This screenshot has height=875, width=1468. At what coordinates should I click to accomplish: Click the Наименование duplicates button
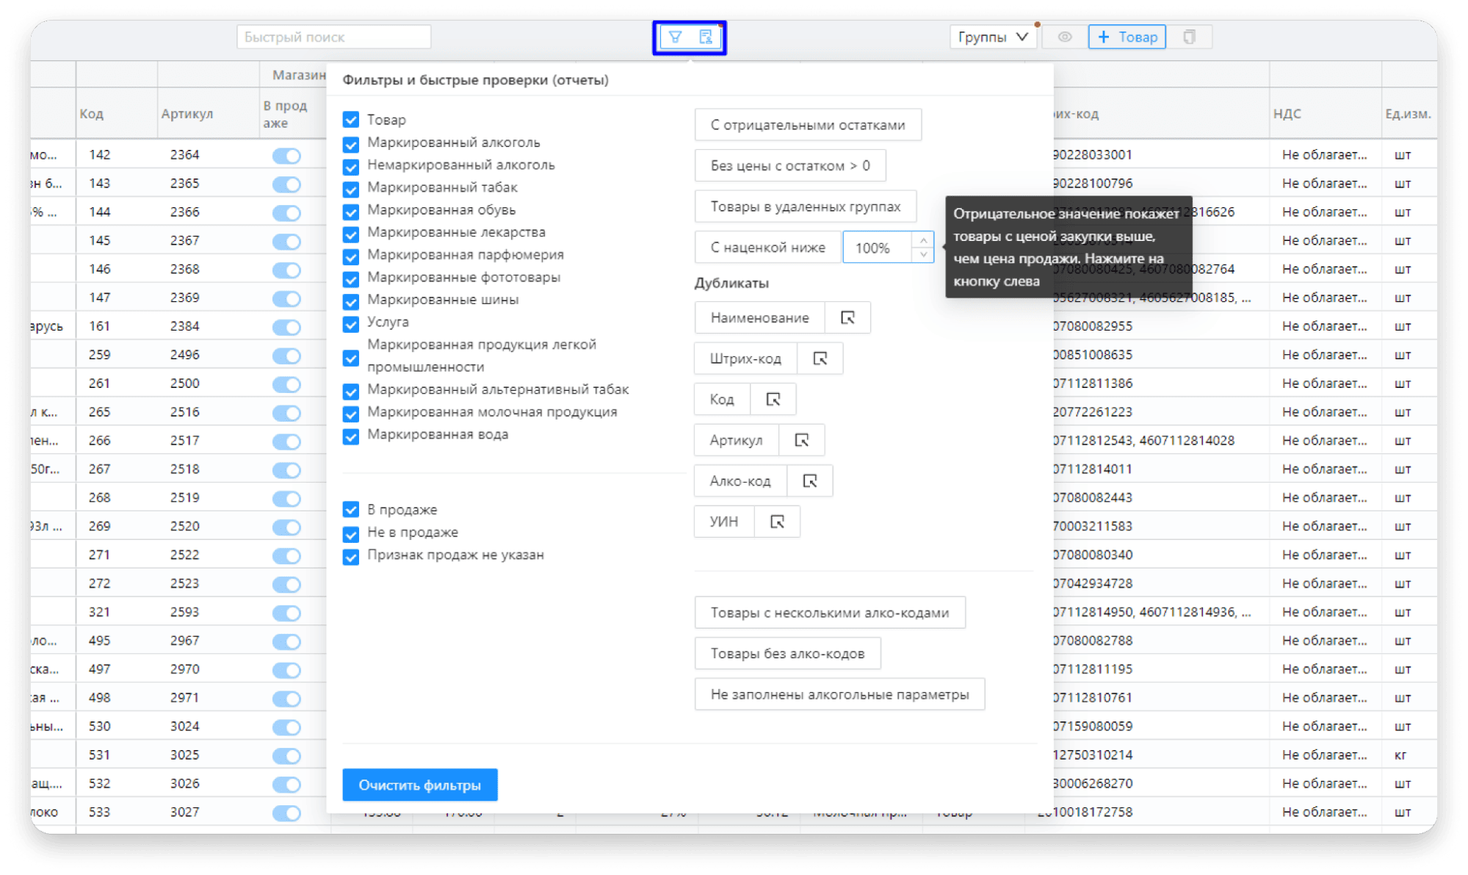[759, 317]
